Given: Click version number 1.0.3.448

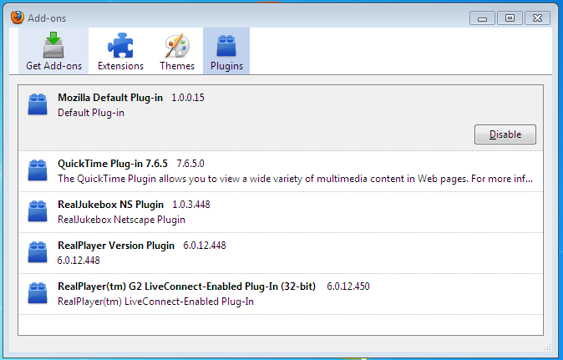Looking at the screenshot, I should tap(191, 205).
